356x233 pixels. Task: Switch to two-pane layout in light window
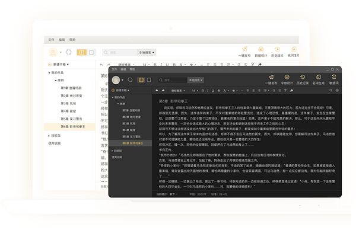(x=82, y=52)
